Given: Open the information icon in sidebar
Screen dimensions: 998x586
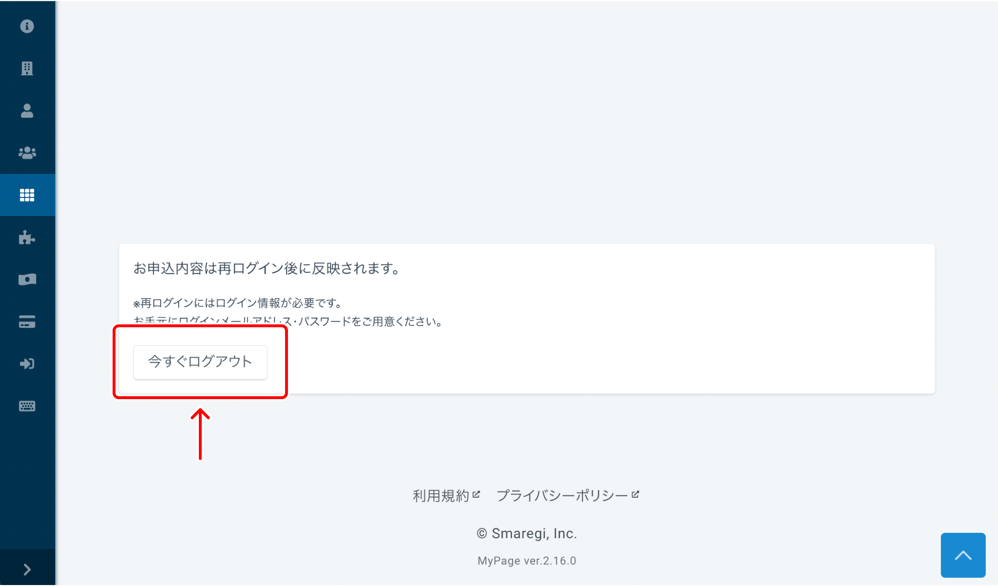Looking at the screenshot, I should [27, 26].
